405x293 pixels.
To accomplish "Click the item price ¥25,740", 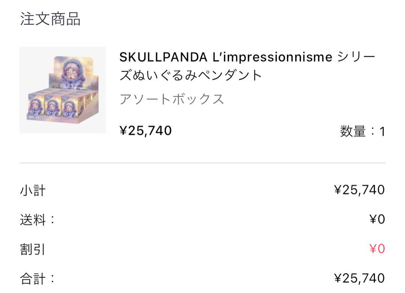I will [x=145, y=130].
